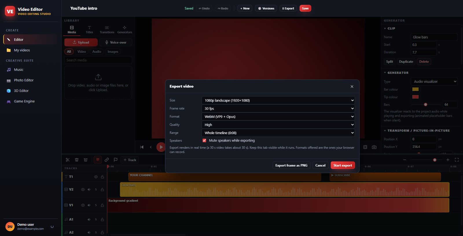Step back one frame with left chevron
Screen dimensions: 463x236
pos(151,147)
